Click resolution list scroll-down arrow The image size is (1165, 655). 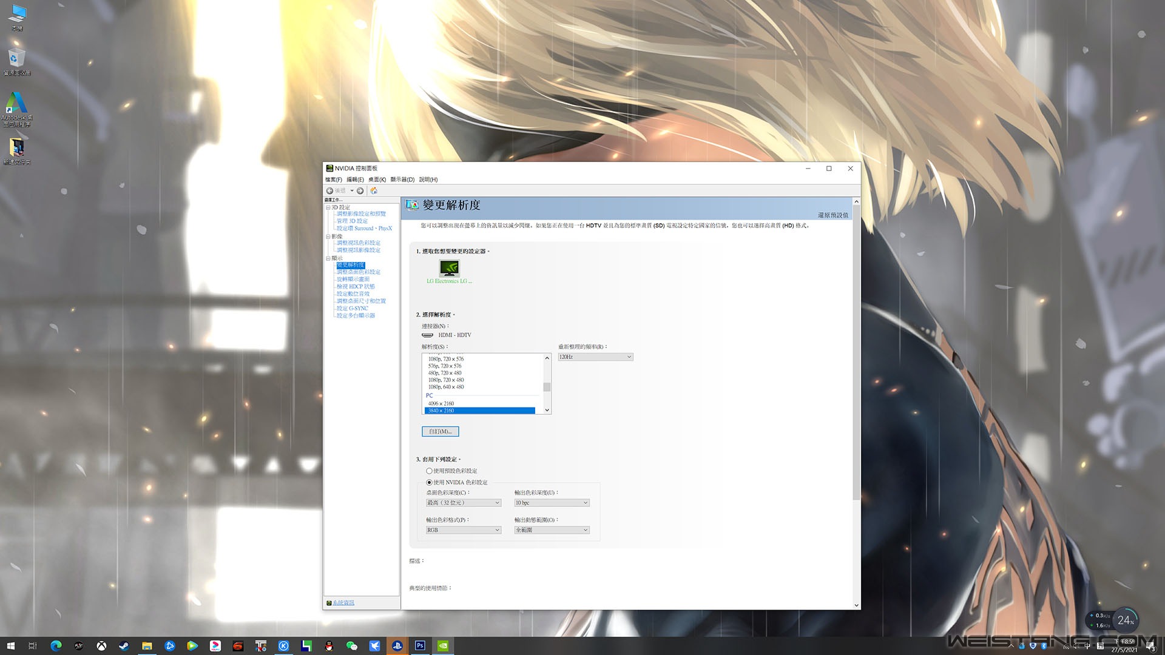click(x=547, y=411)
